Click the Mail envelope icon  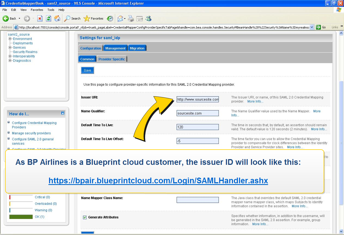click(x=120, y=18)
